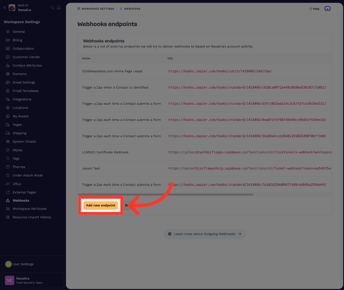Viewport: 344px width, 290px height.
Task: Click JessAI Test row name
Action: [x=91, y=169]
